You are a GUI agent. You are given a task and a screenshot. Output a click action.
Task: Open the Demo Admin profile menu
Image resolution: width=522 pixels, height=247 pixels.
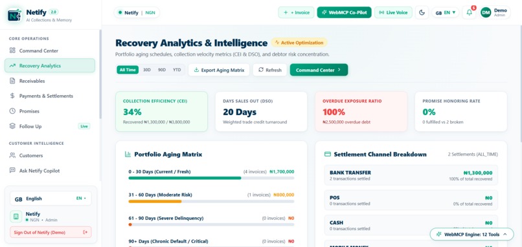pos(495,13)
